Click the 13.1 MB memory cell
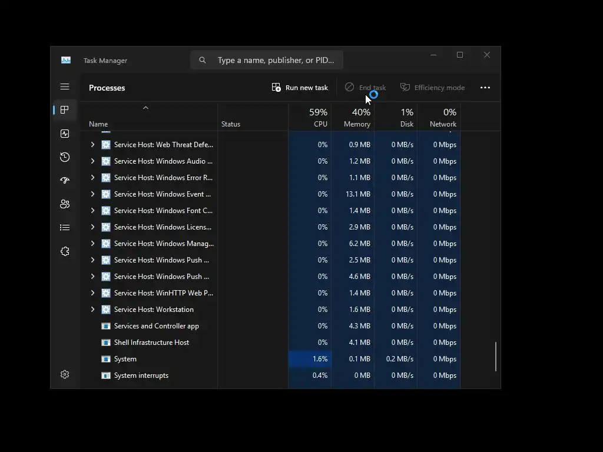 (353, 194)
